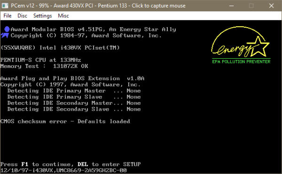
Task: Click '(55XWUQ0E) Intel i430VX PCIset(TM)' line
Action: tap(60, 48)
